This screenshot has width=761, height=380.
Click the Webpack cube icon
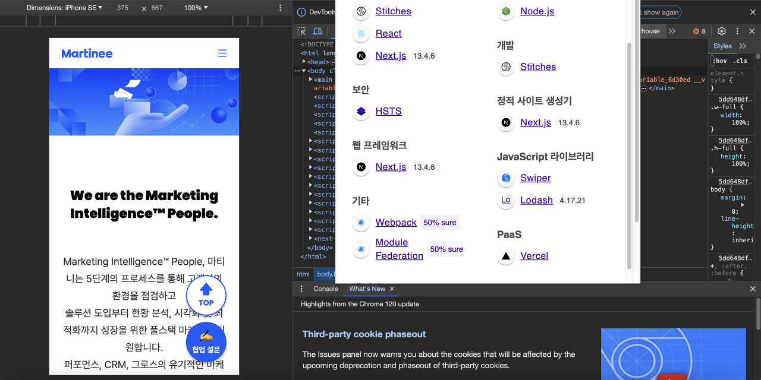[361, 223]
